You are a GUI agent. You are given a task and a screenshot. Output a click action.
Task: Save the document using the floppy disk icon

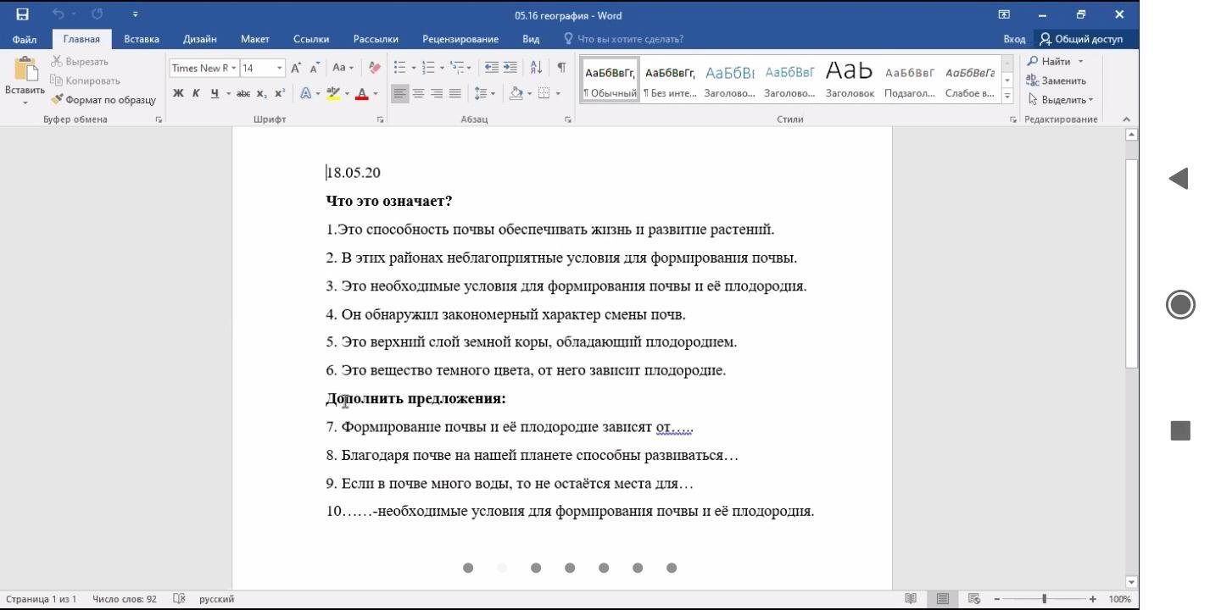[22, 14]
